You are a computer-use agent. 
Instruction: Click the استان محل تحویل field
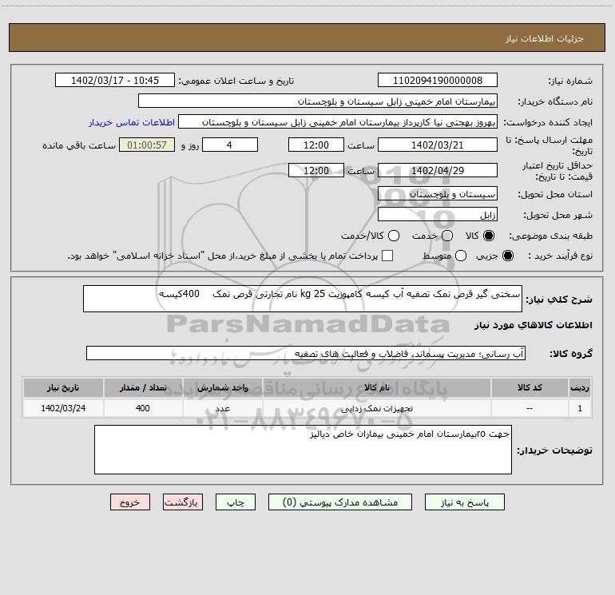coord(438,193)
